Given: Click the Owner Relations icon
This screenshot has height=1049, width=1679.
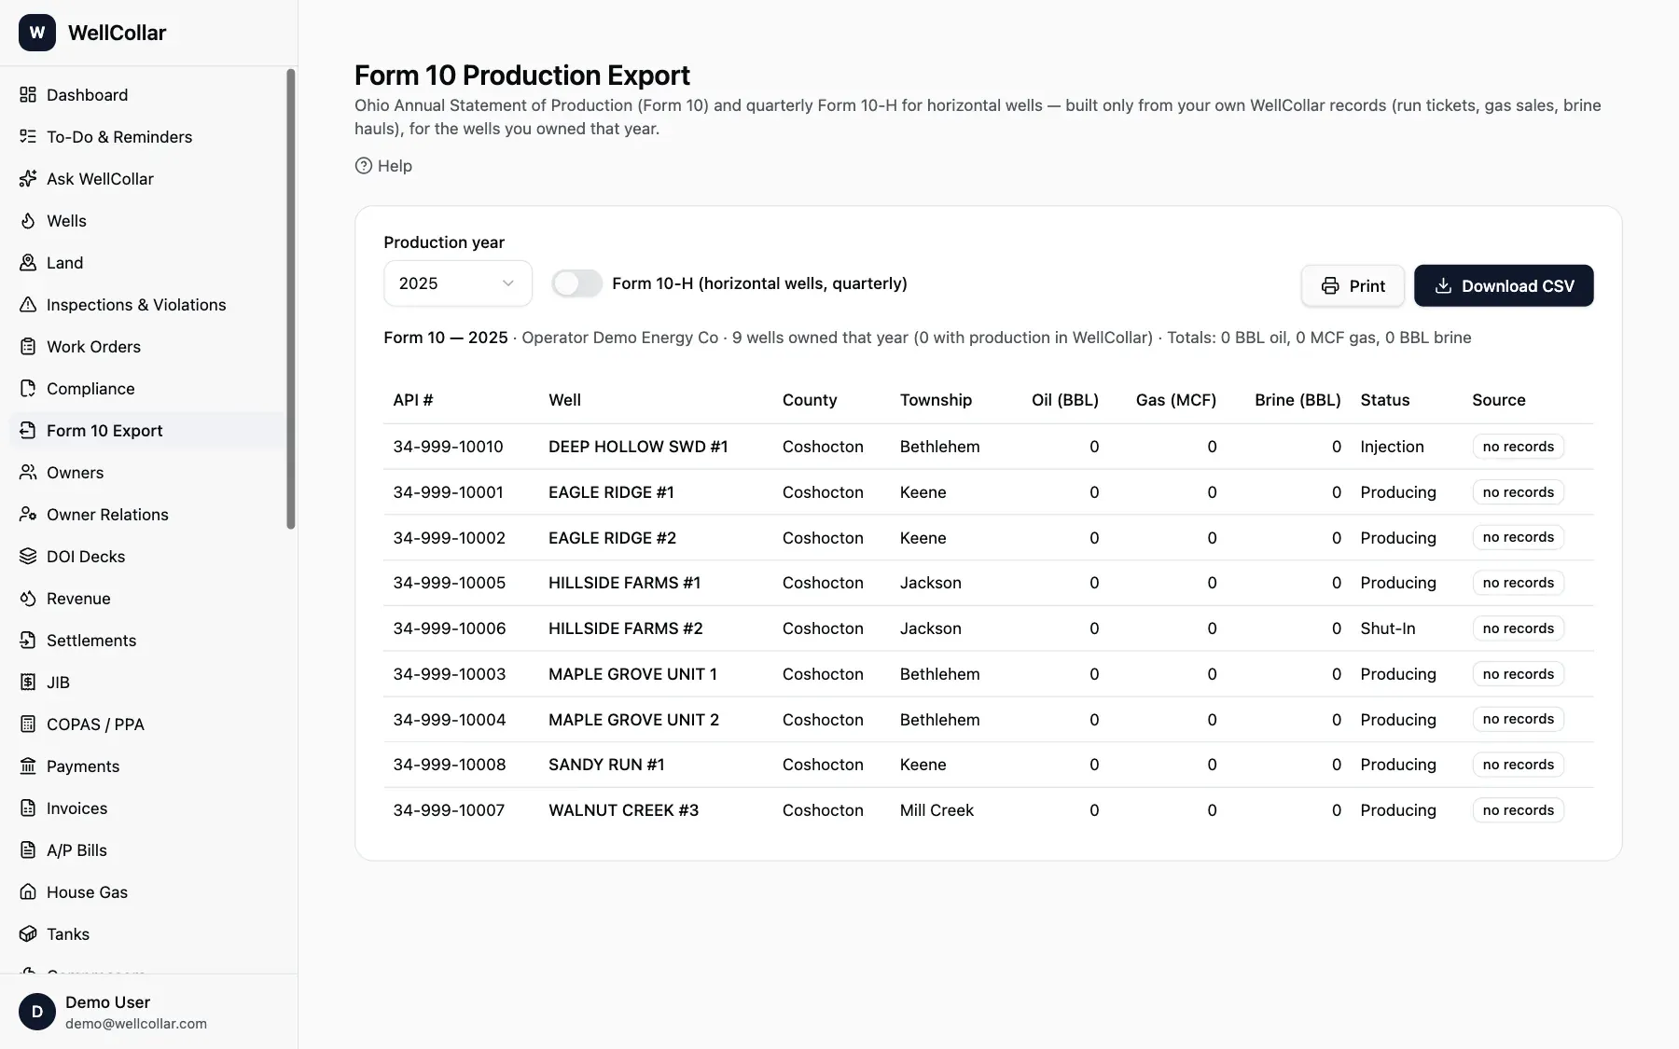Looking at the screenshot, I should click(x=28, y=515).
